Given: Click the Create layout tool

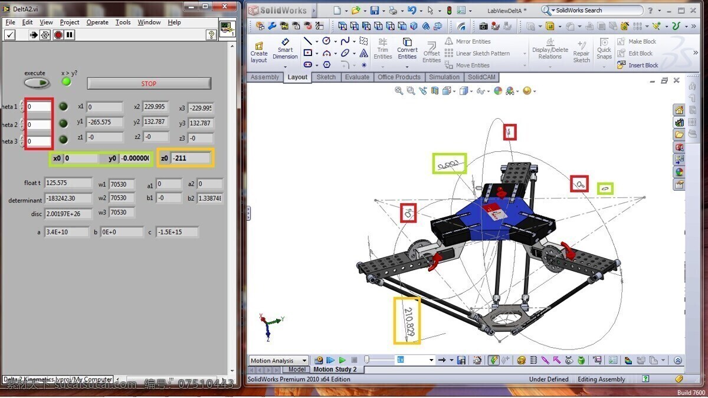Looking at the screenshot, I should [x=259, y=52].
